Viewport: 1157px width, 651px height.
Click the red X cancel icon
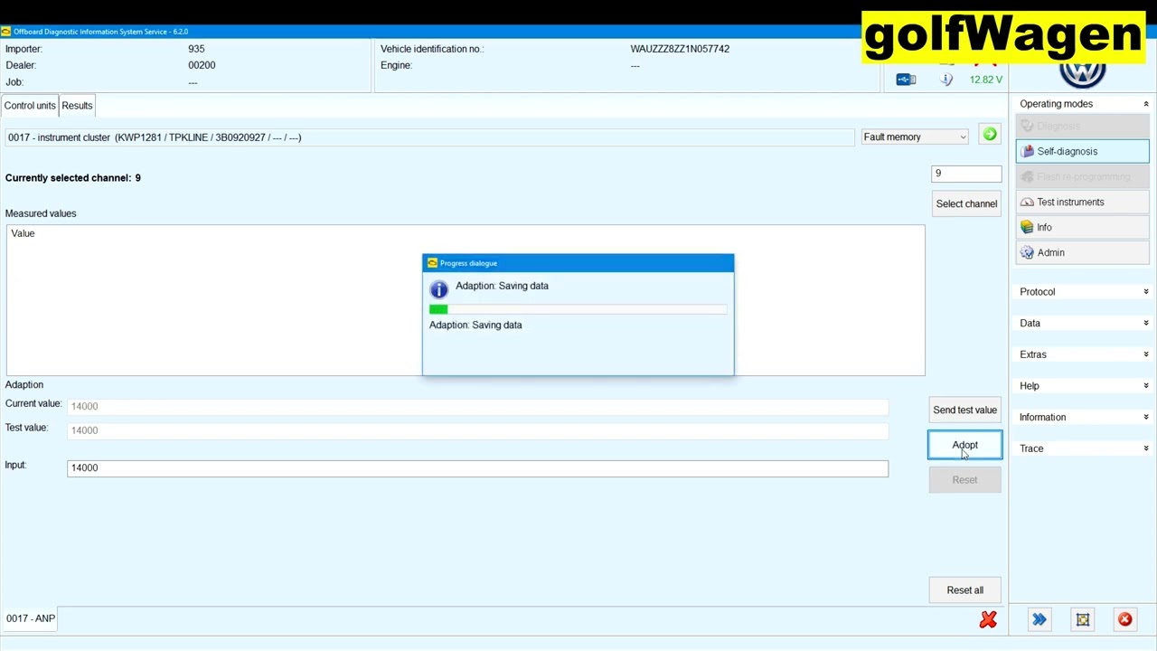(x=988, y=619)
